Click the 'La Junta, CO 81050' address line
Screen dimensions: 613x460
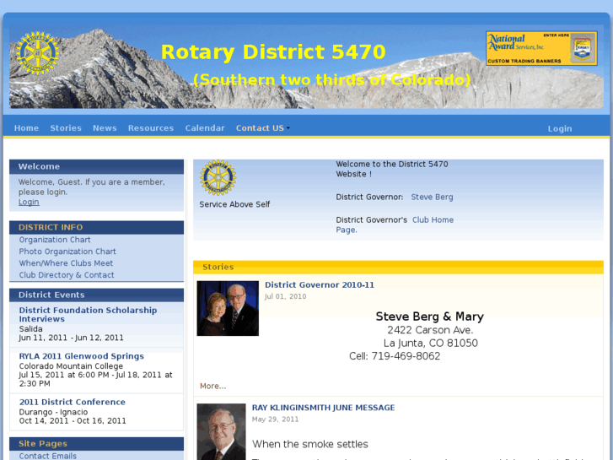coord(430,343)
